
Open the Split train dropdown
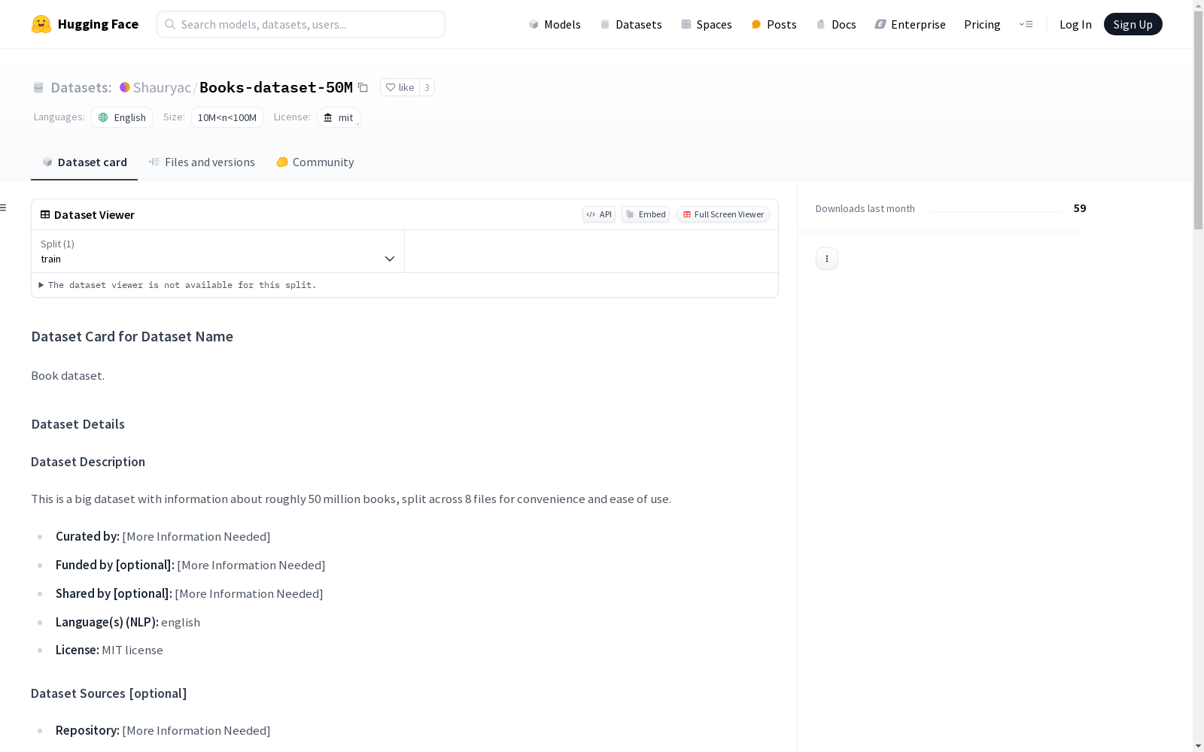[x=218, y=251]
